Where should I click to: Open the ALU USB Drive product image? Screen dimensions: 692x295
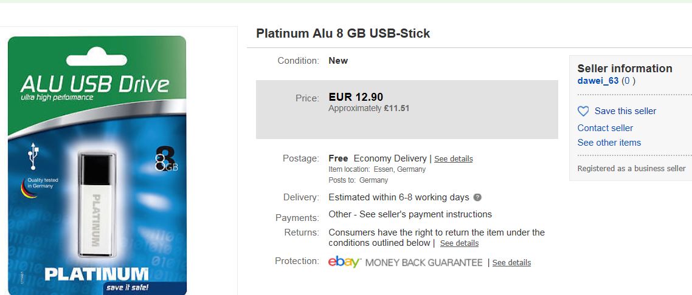click(97, 165)
